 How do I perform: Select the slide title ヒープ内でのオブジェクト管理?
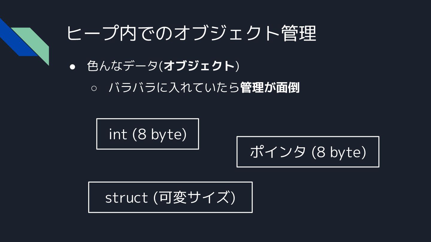(191, 33)
